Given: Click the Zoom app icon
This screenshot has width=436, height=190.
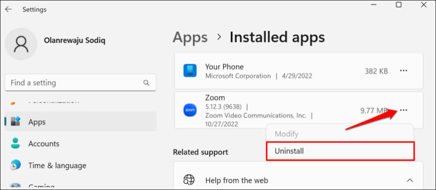Looking at the screenshot, I should [x=189, y=110].
